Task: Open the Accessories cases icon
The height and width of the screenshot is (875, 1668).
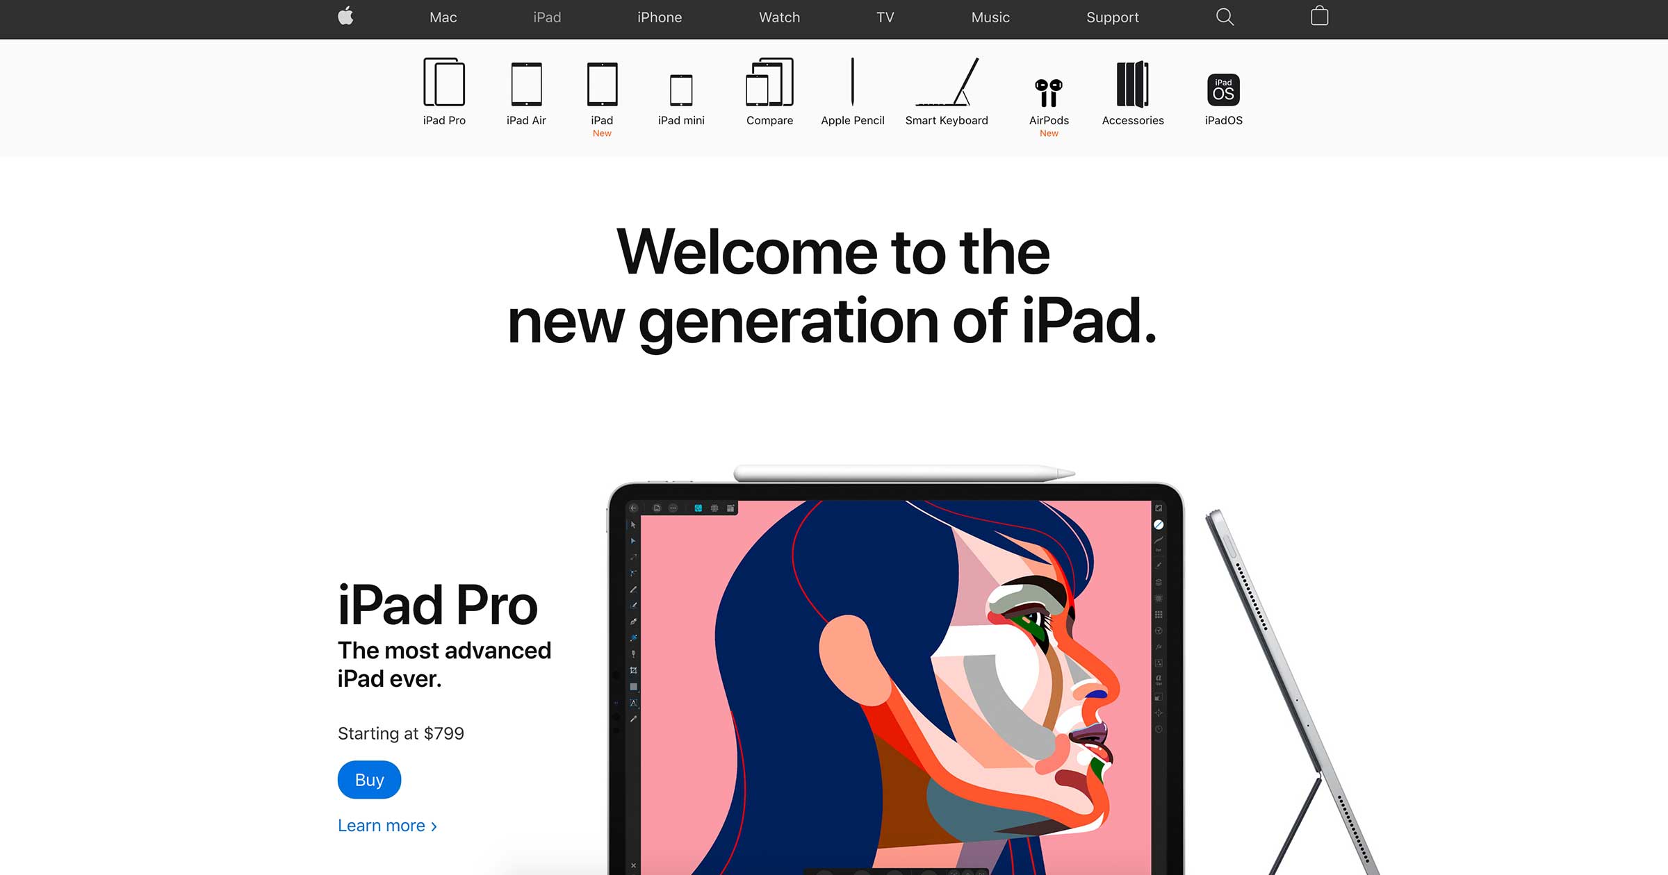Action: point(1133,84)
